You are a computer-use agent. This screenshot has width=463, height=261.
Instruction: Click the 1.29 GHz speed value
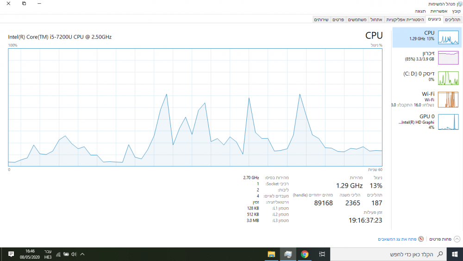pyautogui.click(x=349, y=185)
